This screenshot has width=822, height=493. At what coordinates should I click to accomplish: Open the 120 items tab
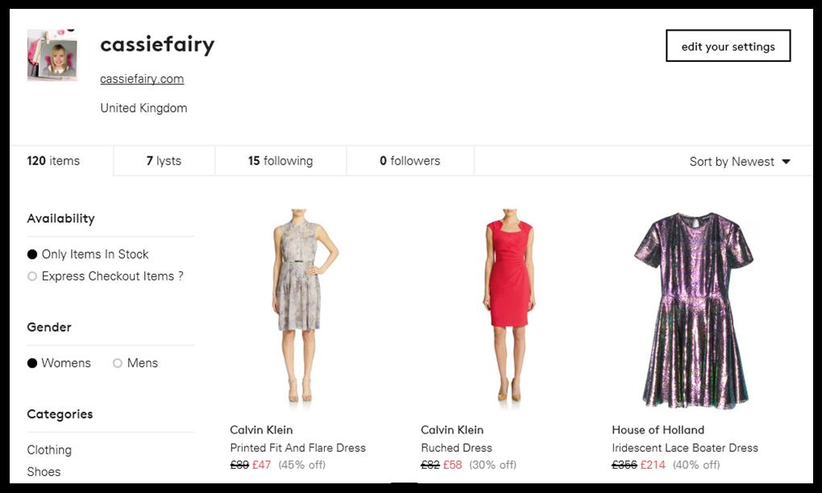54,161
